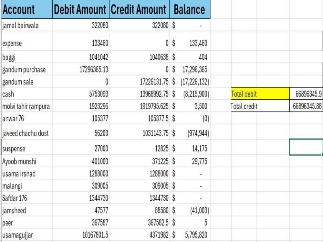Select credit value 1040638

tap(140, 57)
